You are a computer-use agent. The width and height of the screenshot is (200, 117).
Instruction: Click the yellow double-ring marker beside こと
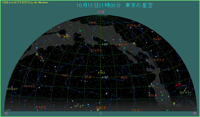click(x=37, y=54)
